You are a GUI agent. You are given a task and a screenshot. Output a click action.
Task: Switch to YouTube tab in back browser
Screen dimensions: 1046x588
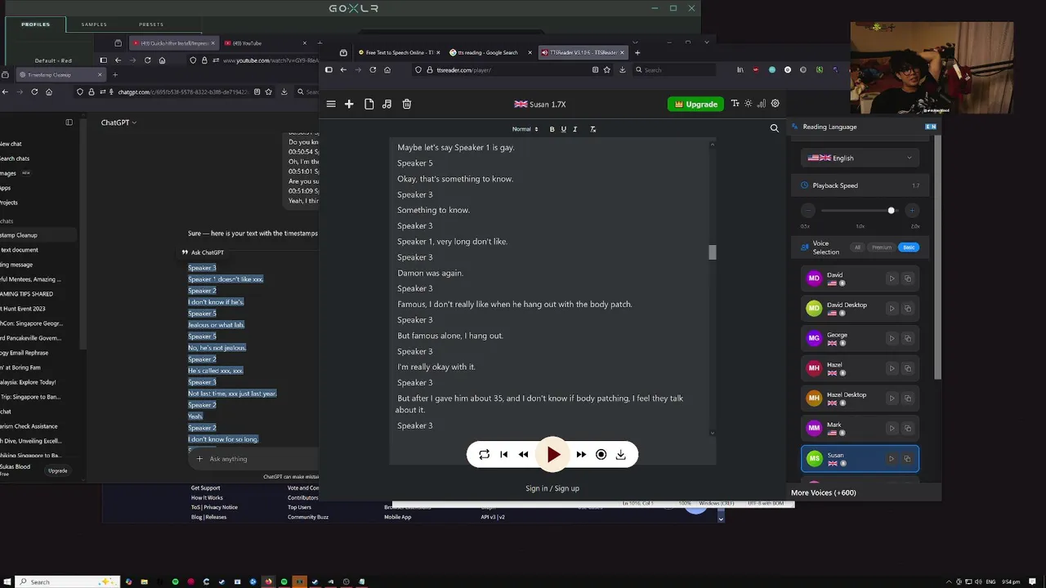pyautogui.click(x=266, y=43)
